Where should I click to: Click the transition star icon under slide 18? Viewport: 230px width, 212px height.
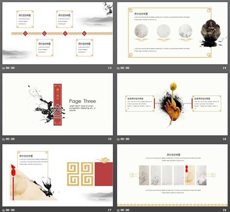[x=119, y=210]
